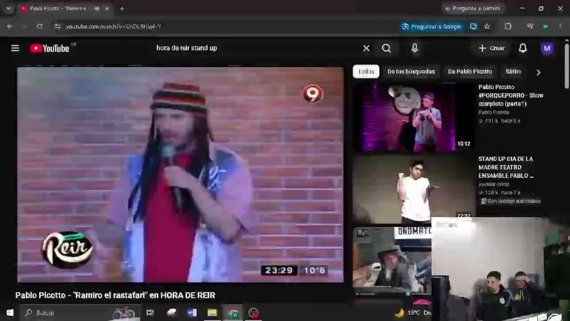Submit search with the magnifier button

point(387,48)
